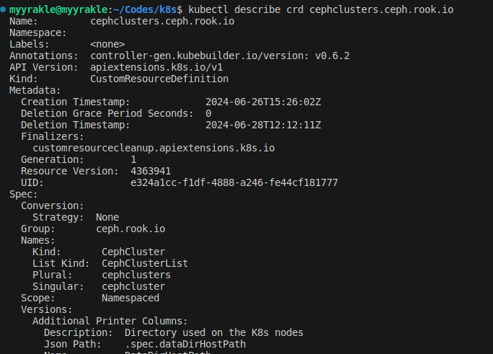Click the UID value starting with e324a1cc
This screenshot has width=493, height=354.
[234, 182]
